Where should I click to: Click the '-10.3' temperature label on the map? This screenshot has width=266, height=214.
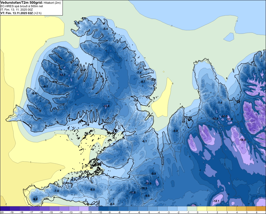(144, 188)
